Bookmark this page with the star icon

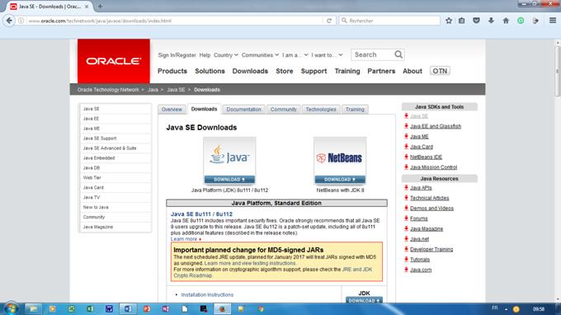coord(449,21)
